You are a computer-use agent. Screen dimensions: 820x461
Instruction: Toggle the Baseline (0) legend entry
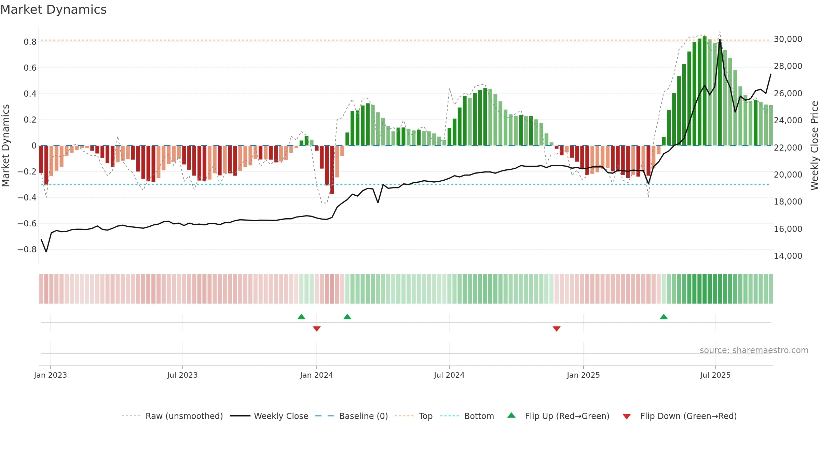click(x=351, y=416)
